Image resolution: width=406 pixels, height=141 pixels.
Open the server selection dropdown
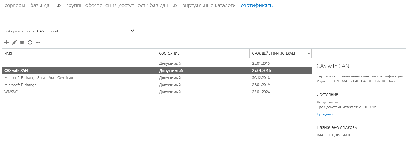click(86, 31)
